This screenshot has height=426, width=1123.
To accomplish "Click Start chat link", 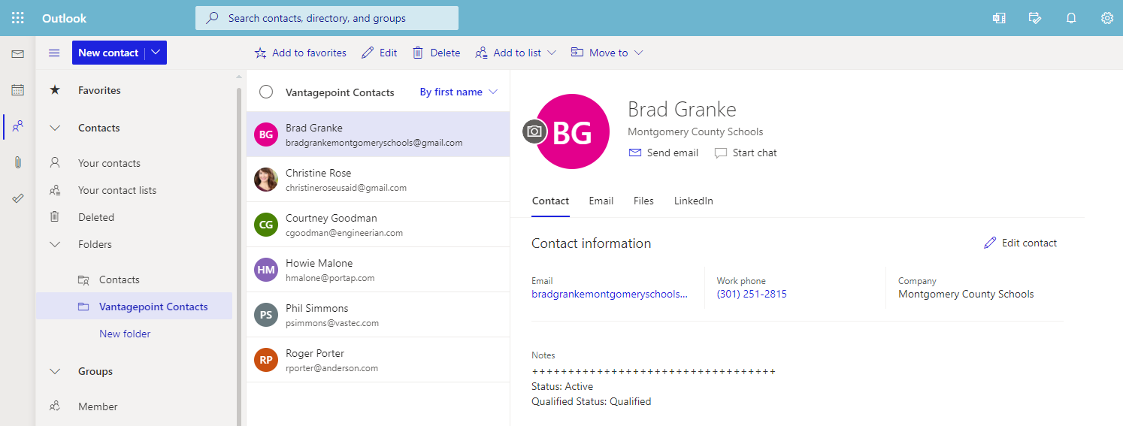I will 746,153.
